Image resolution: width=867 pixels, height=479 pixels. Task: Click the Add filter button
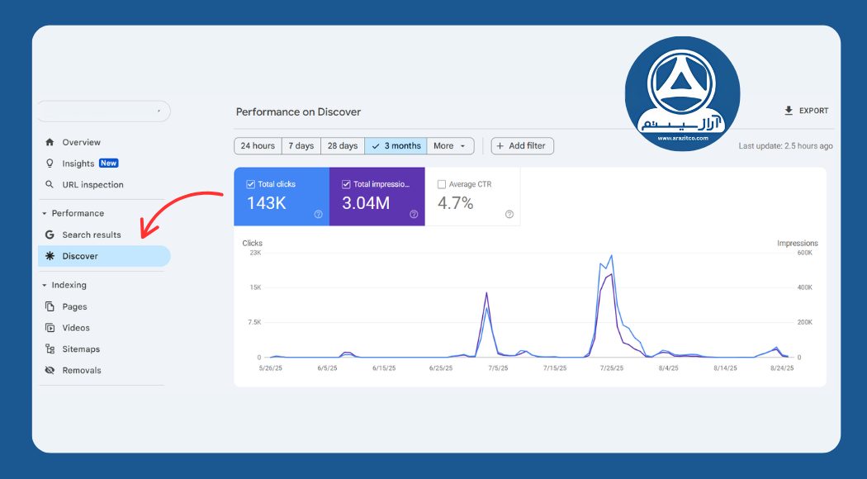[x=522, y=146]
